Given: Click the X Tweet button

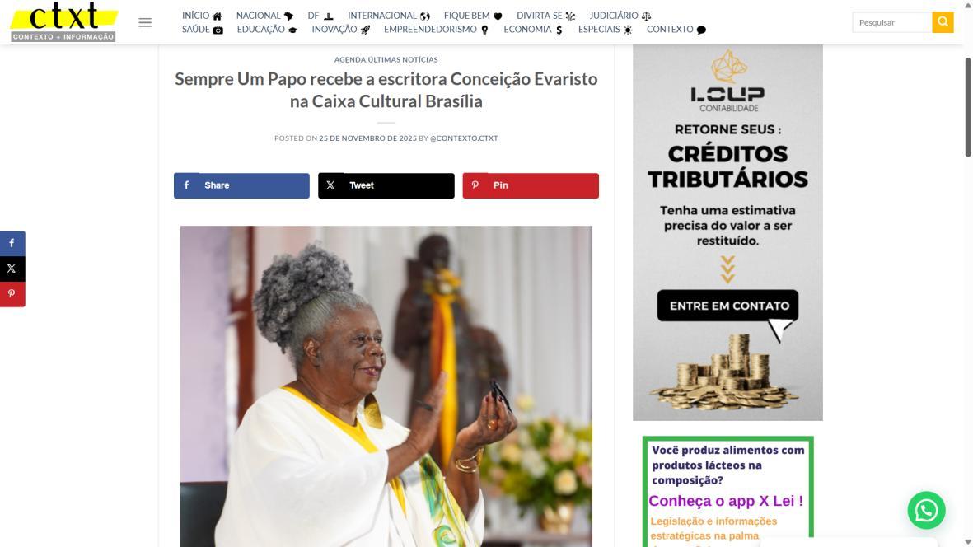Looking at the screenshot, I should (x=386, y=185).
